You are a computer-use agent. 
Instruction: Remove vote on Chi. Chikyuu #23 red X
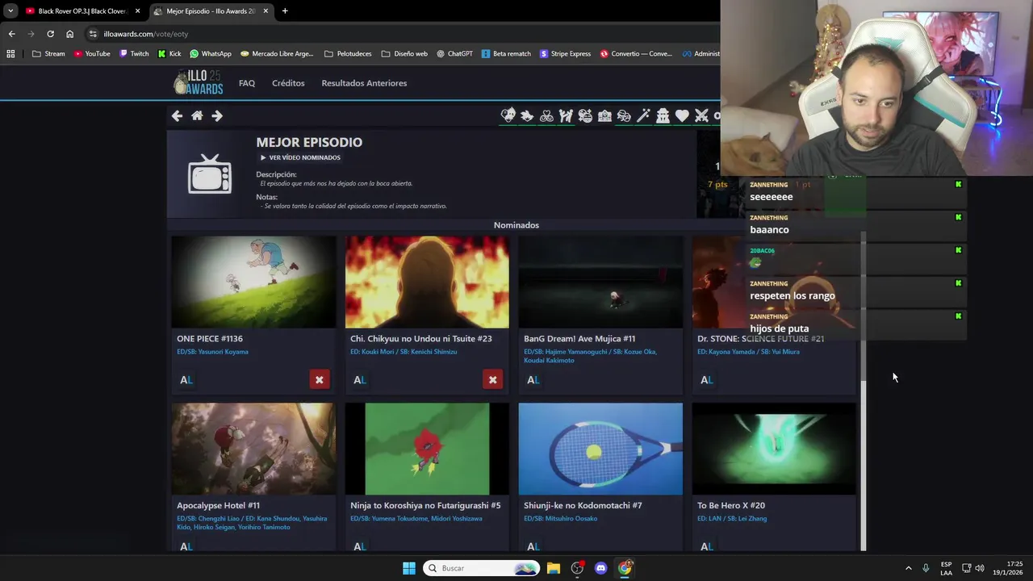(x=493, y=380)
